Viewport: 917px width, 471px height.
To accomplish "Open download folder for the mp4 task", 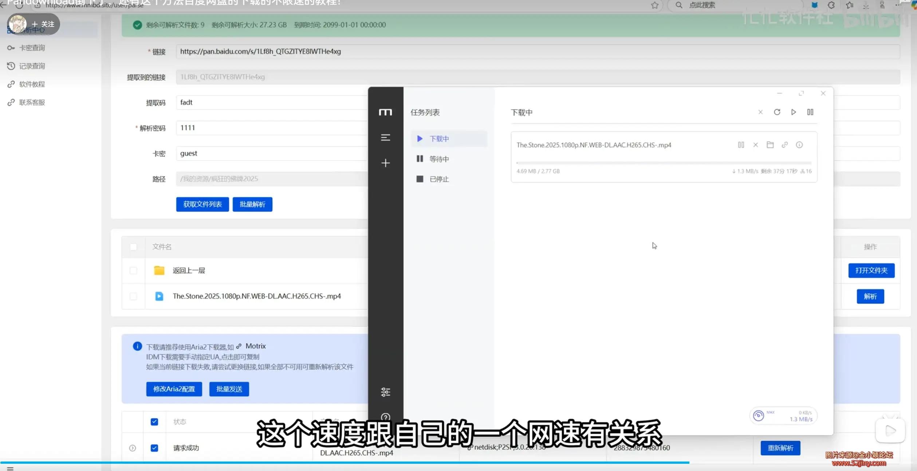I will 770,145.
